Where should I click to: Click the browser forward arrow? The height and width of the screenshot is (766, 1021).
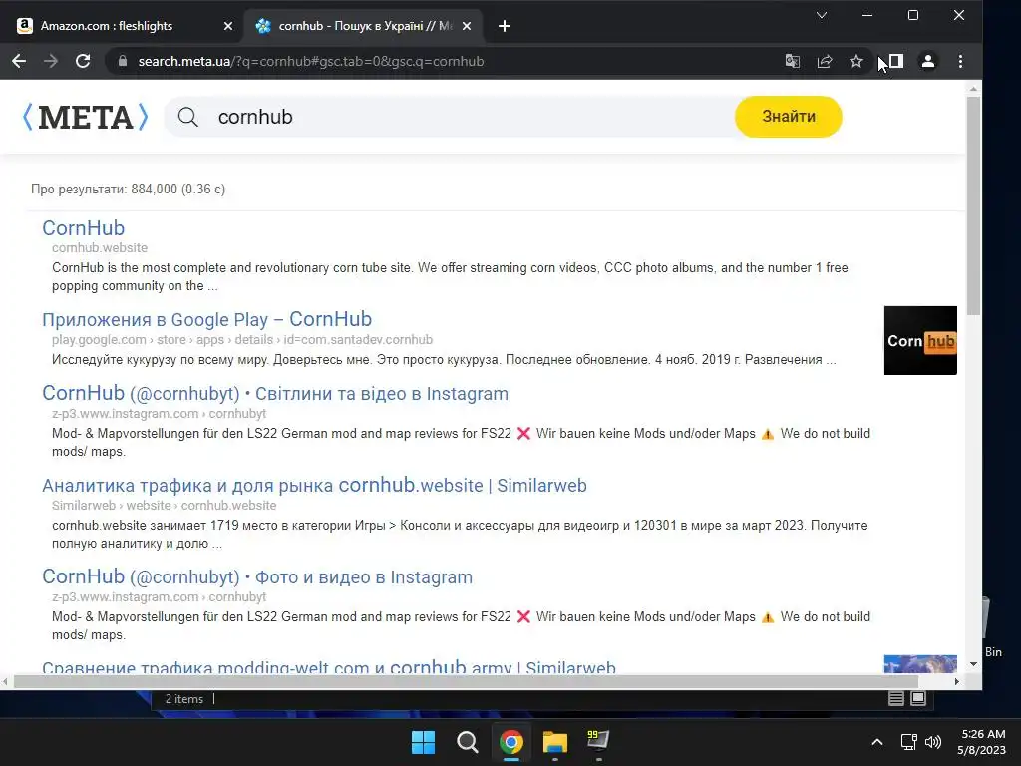tap(50, 61)
